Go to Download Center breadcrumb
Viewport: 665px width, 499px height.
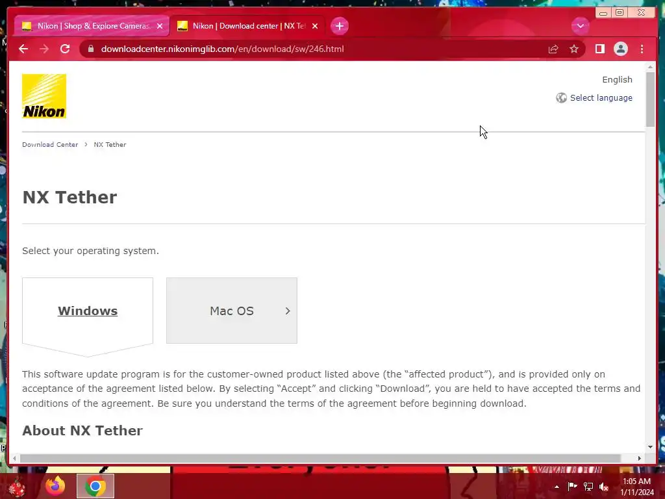[x=50, y=144]
